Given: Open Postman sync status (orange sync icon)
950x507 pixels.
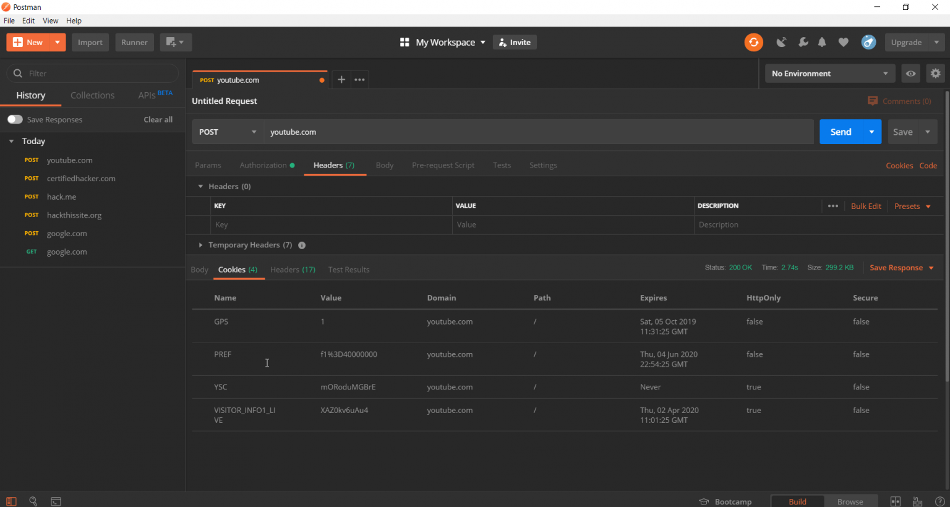Looking at the screenshot, I should (x=753, y=42).
